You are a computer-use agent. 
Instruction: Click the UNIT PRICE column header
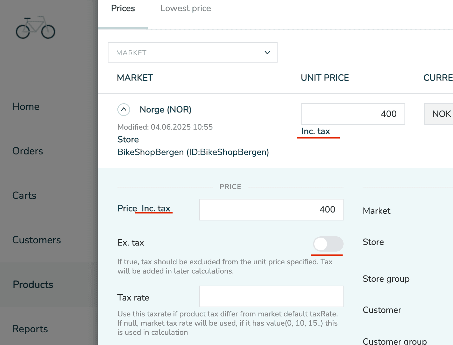coord(325,78)
